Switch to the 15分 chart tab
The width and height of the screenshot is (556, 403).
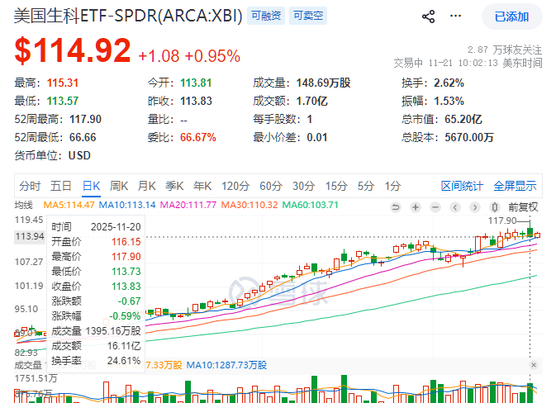[336, 186]
